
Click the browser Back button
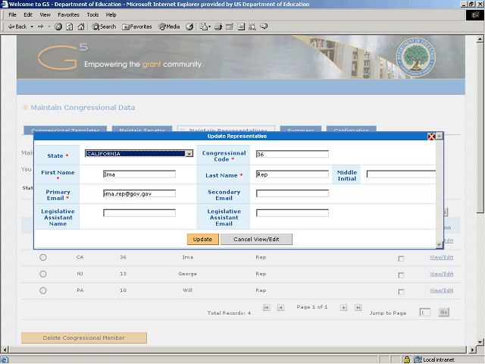click(17, 27)
